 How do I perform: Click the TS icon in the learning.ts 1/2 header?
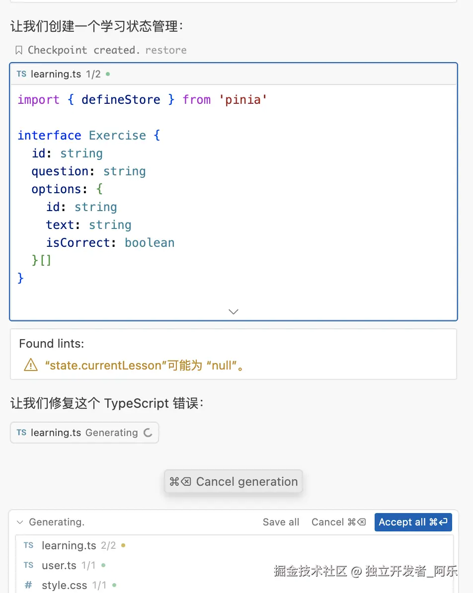tap(21, 74)
